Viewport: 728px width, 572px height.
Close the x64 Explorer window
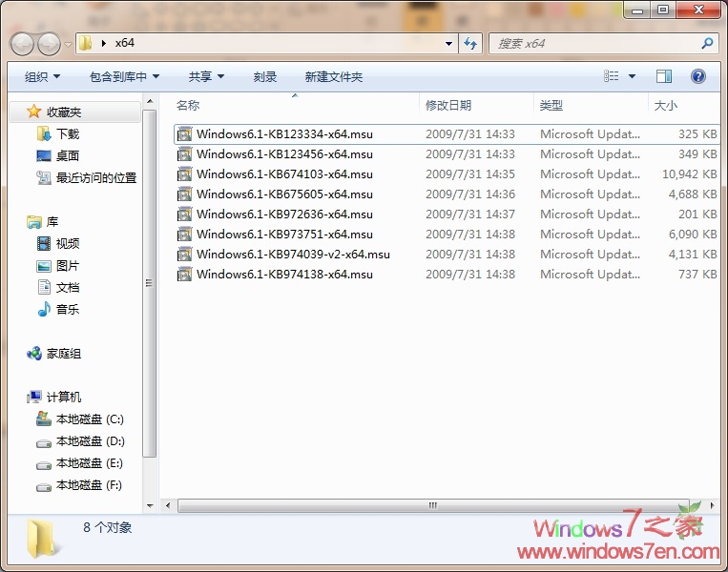[698, 10]
